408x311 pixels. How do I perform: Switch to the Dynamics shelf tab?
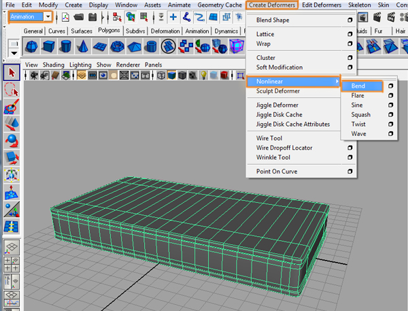pos(226,31)
